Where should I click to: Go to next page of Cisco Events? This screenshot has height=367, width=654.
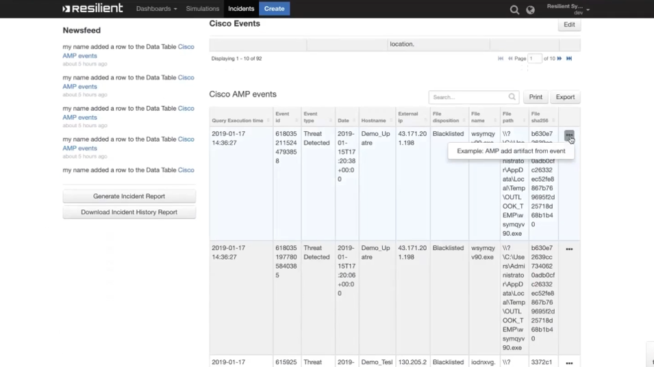click(x=559, y=59)
